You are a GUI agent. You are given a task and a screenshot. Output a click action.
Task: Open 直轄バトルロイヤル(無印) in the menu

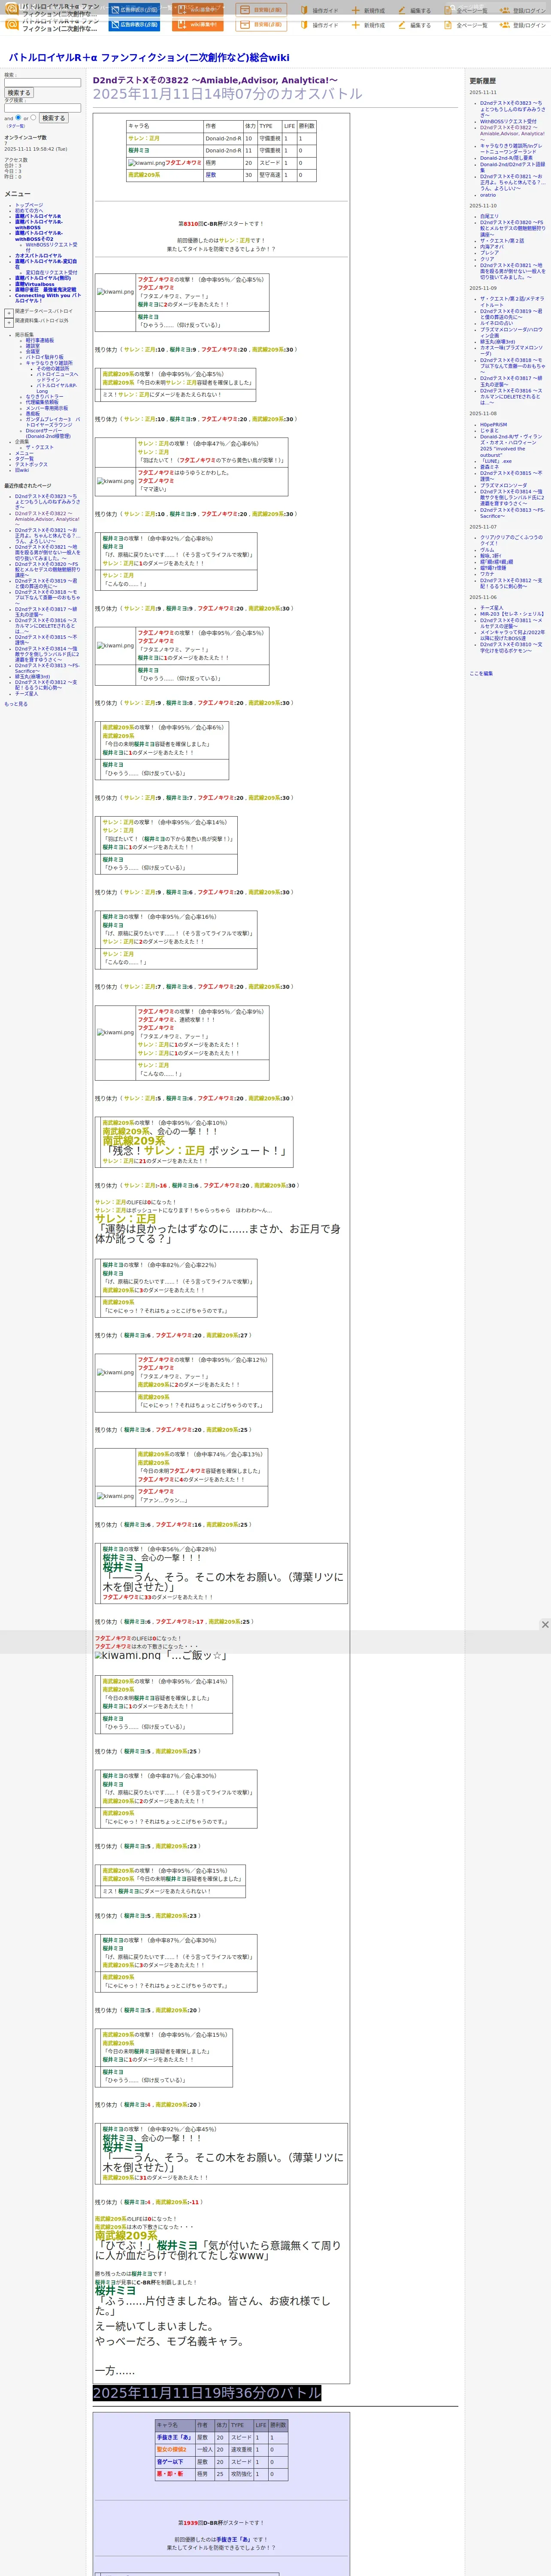coord(43,278)
